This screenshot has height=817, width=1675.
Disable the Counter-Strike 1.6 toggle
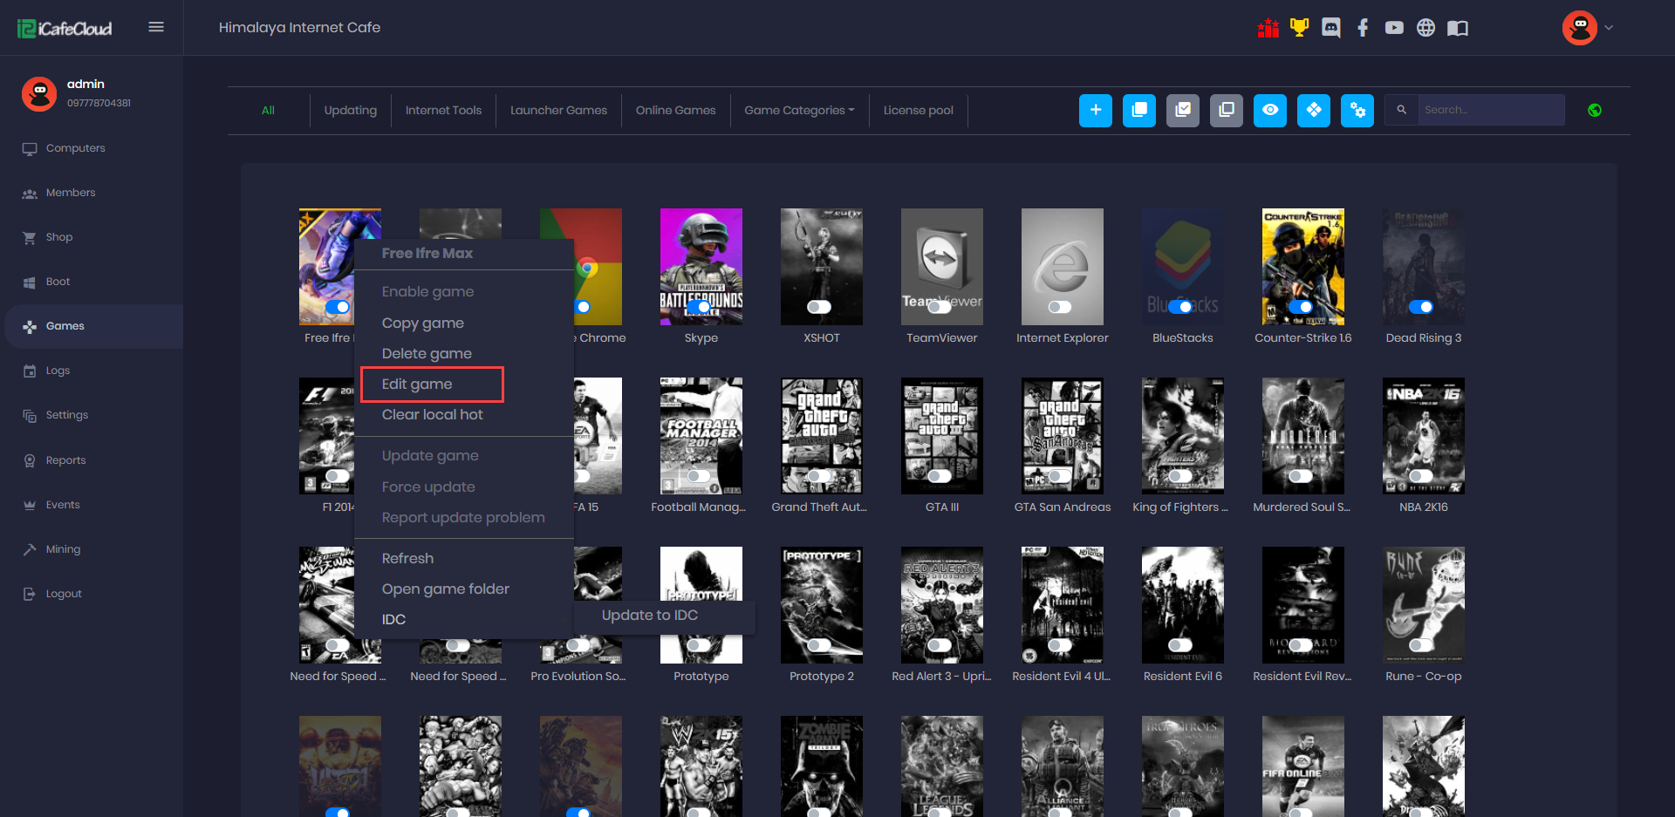point(1300,307)
